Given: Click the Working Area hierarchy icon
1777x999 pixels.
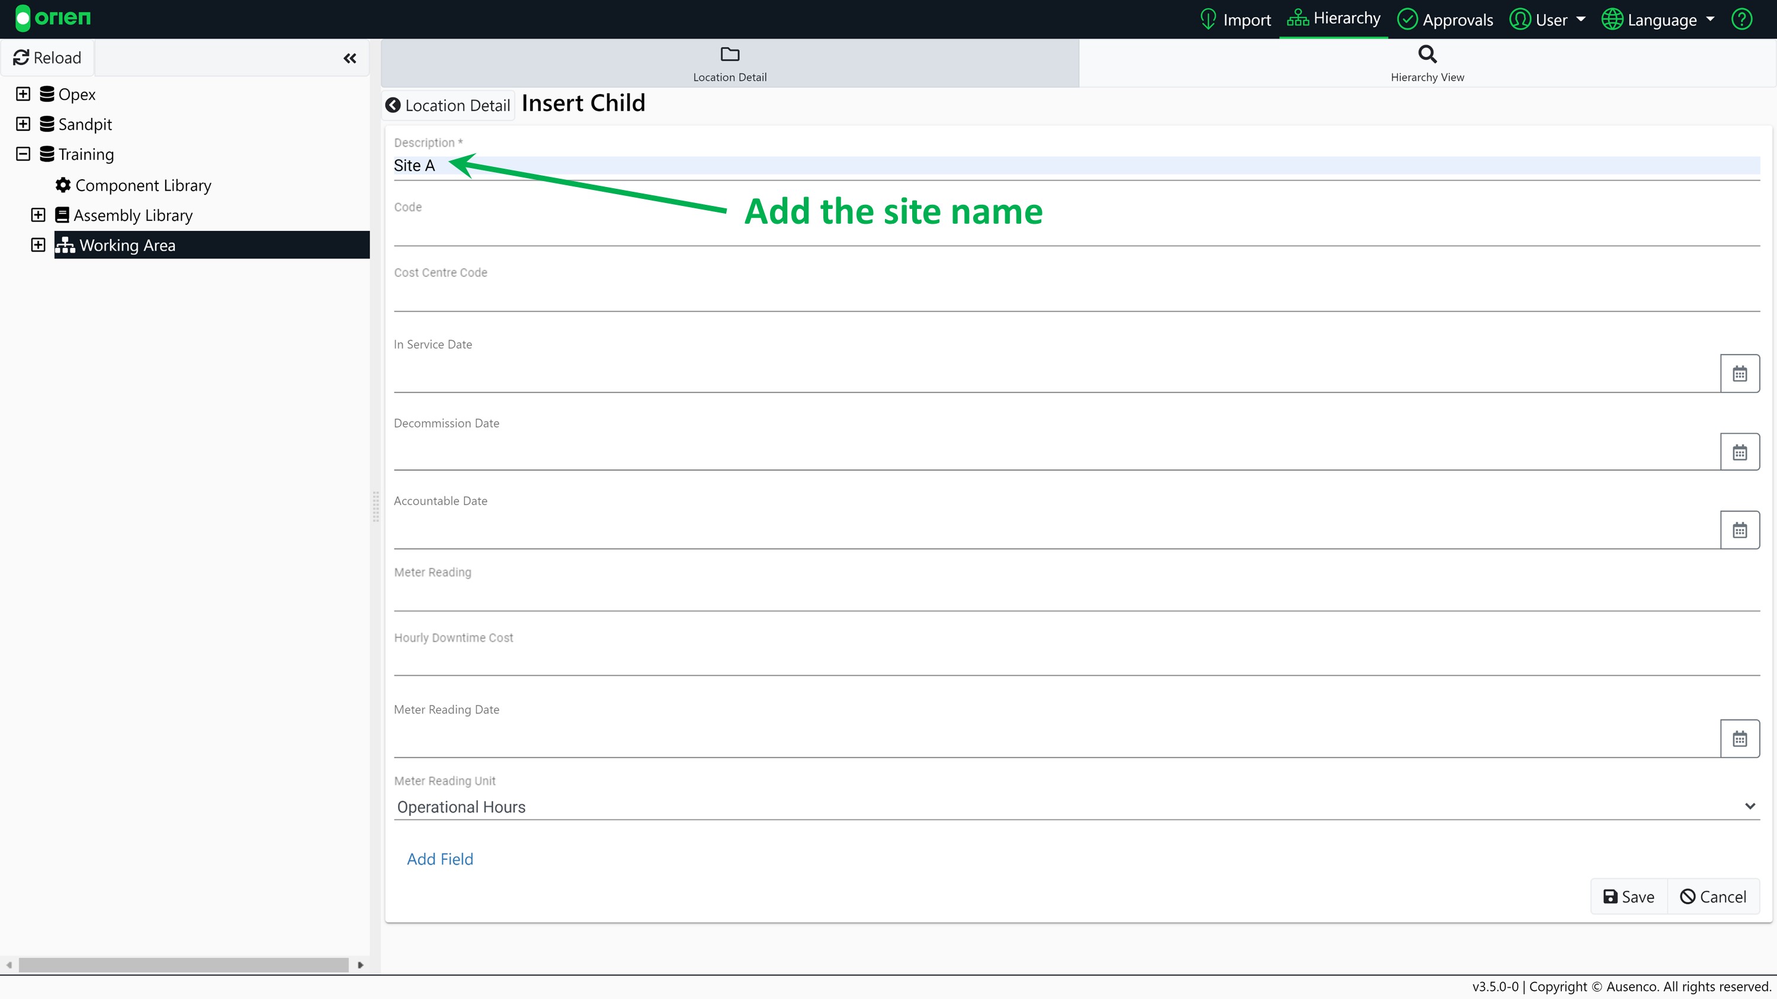Looking at the screenshot, I should pos(65,245).
